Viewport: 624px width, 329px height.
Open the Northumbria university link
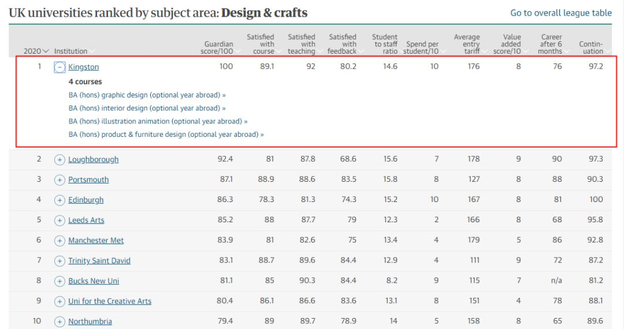[x=90, y=321]
